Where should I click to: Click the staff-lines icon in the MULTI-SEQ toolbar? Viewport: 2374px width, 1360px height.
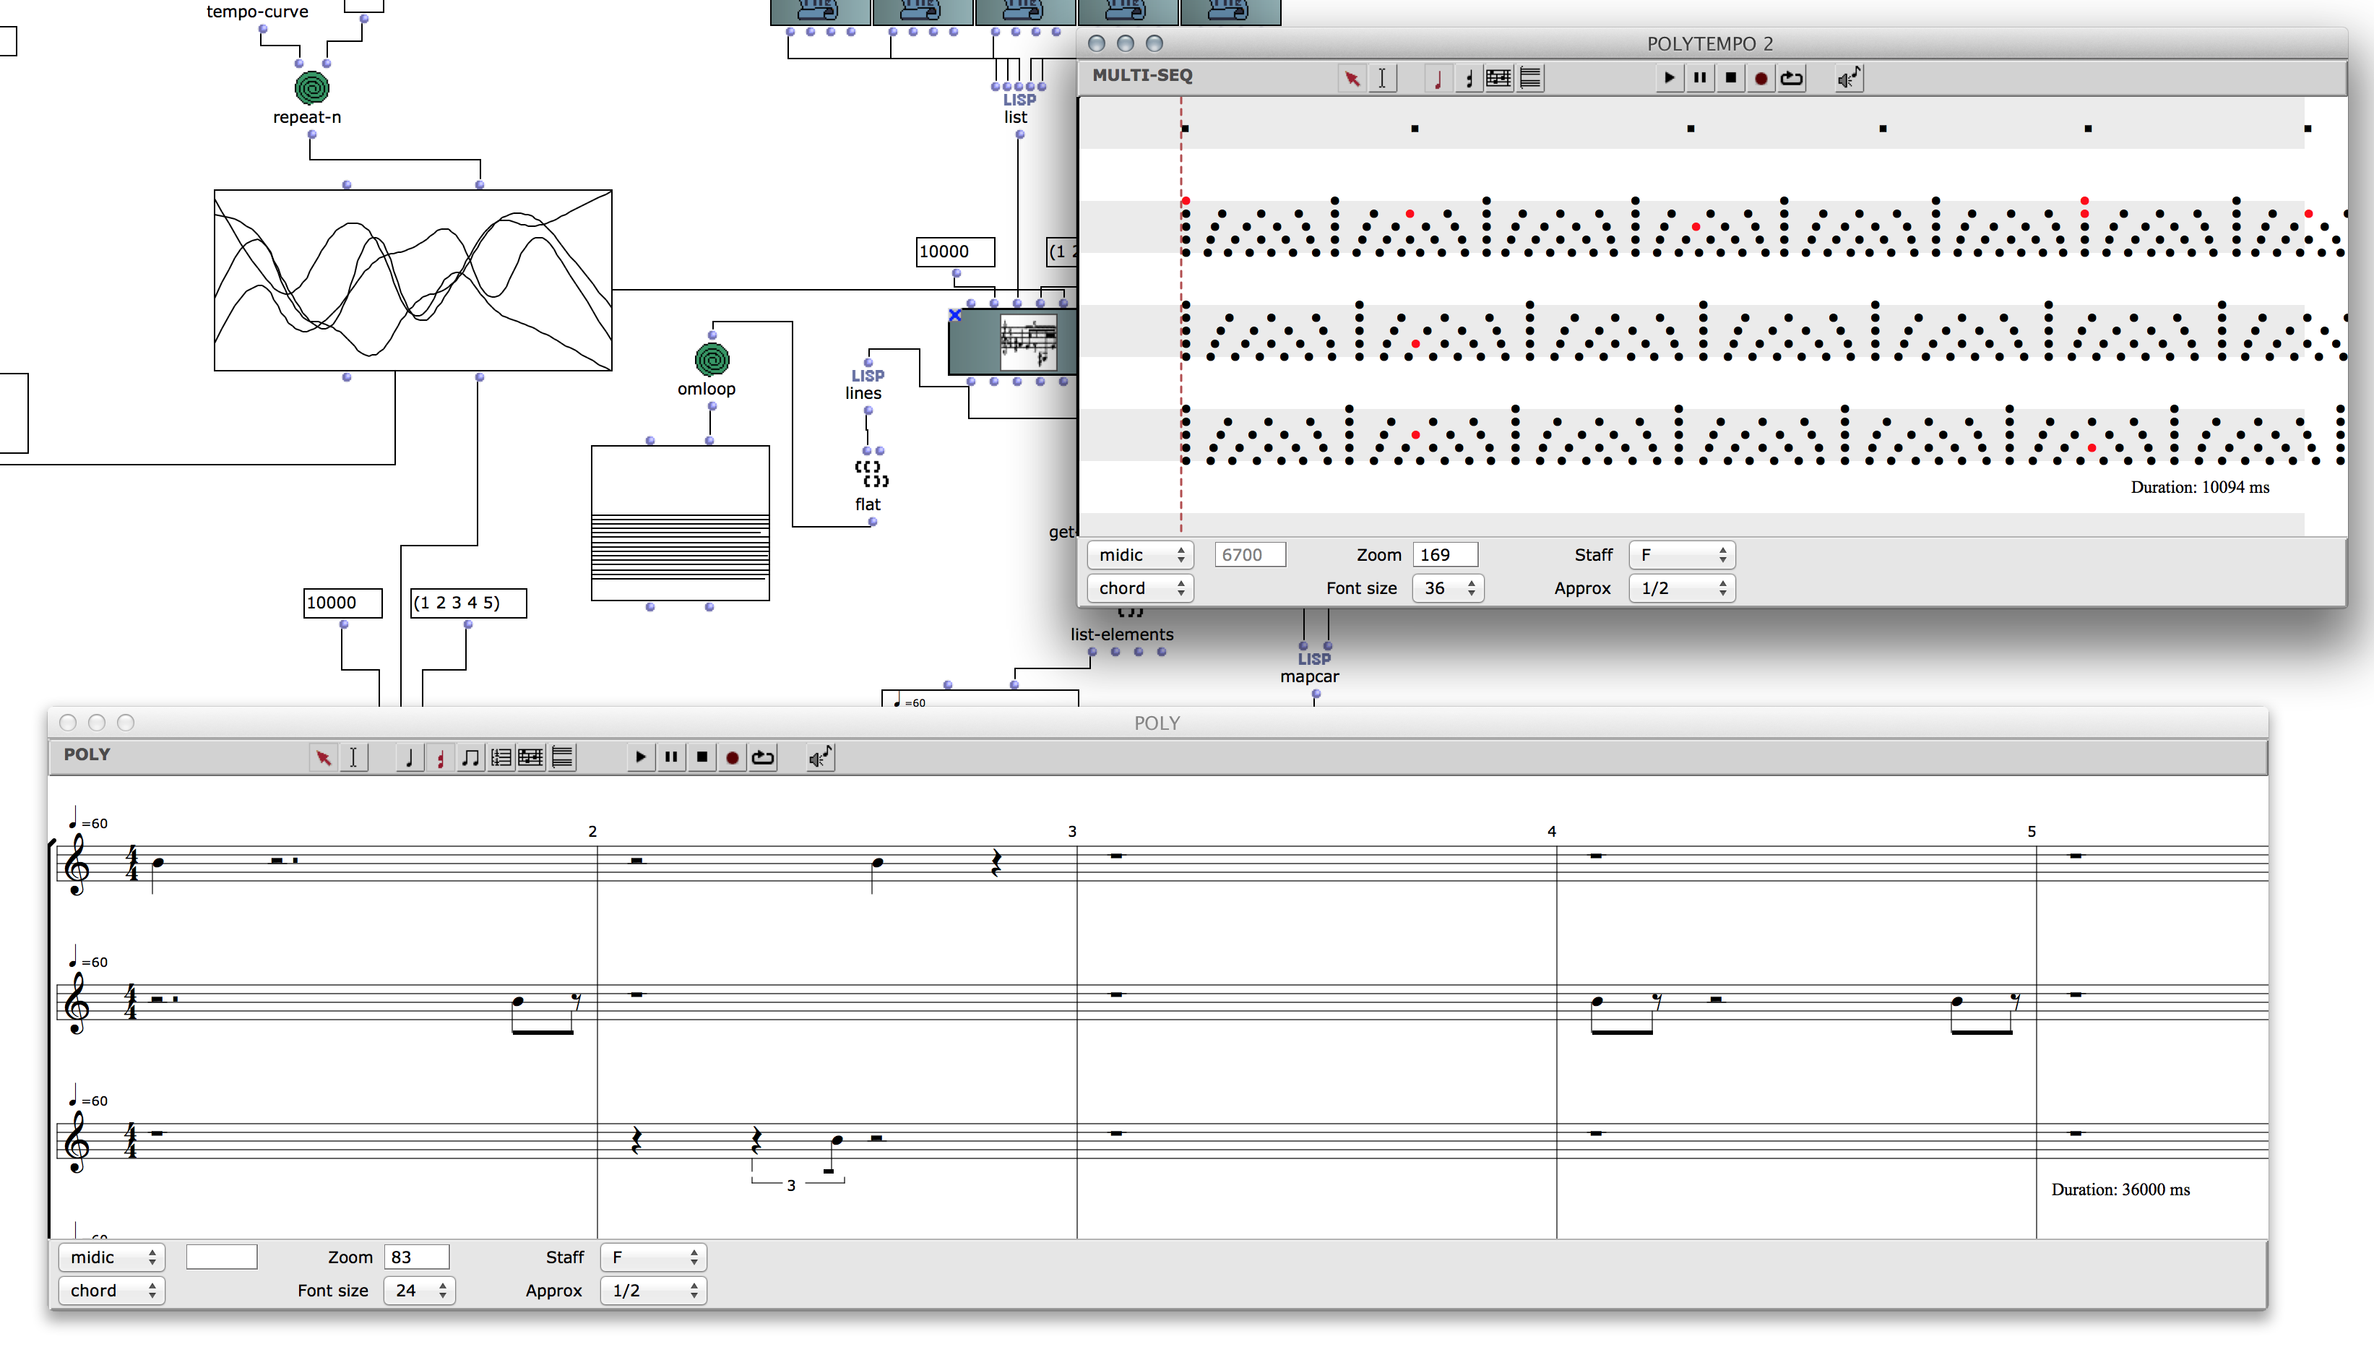click(1530, 79)
